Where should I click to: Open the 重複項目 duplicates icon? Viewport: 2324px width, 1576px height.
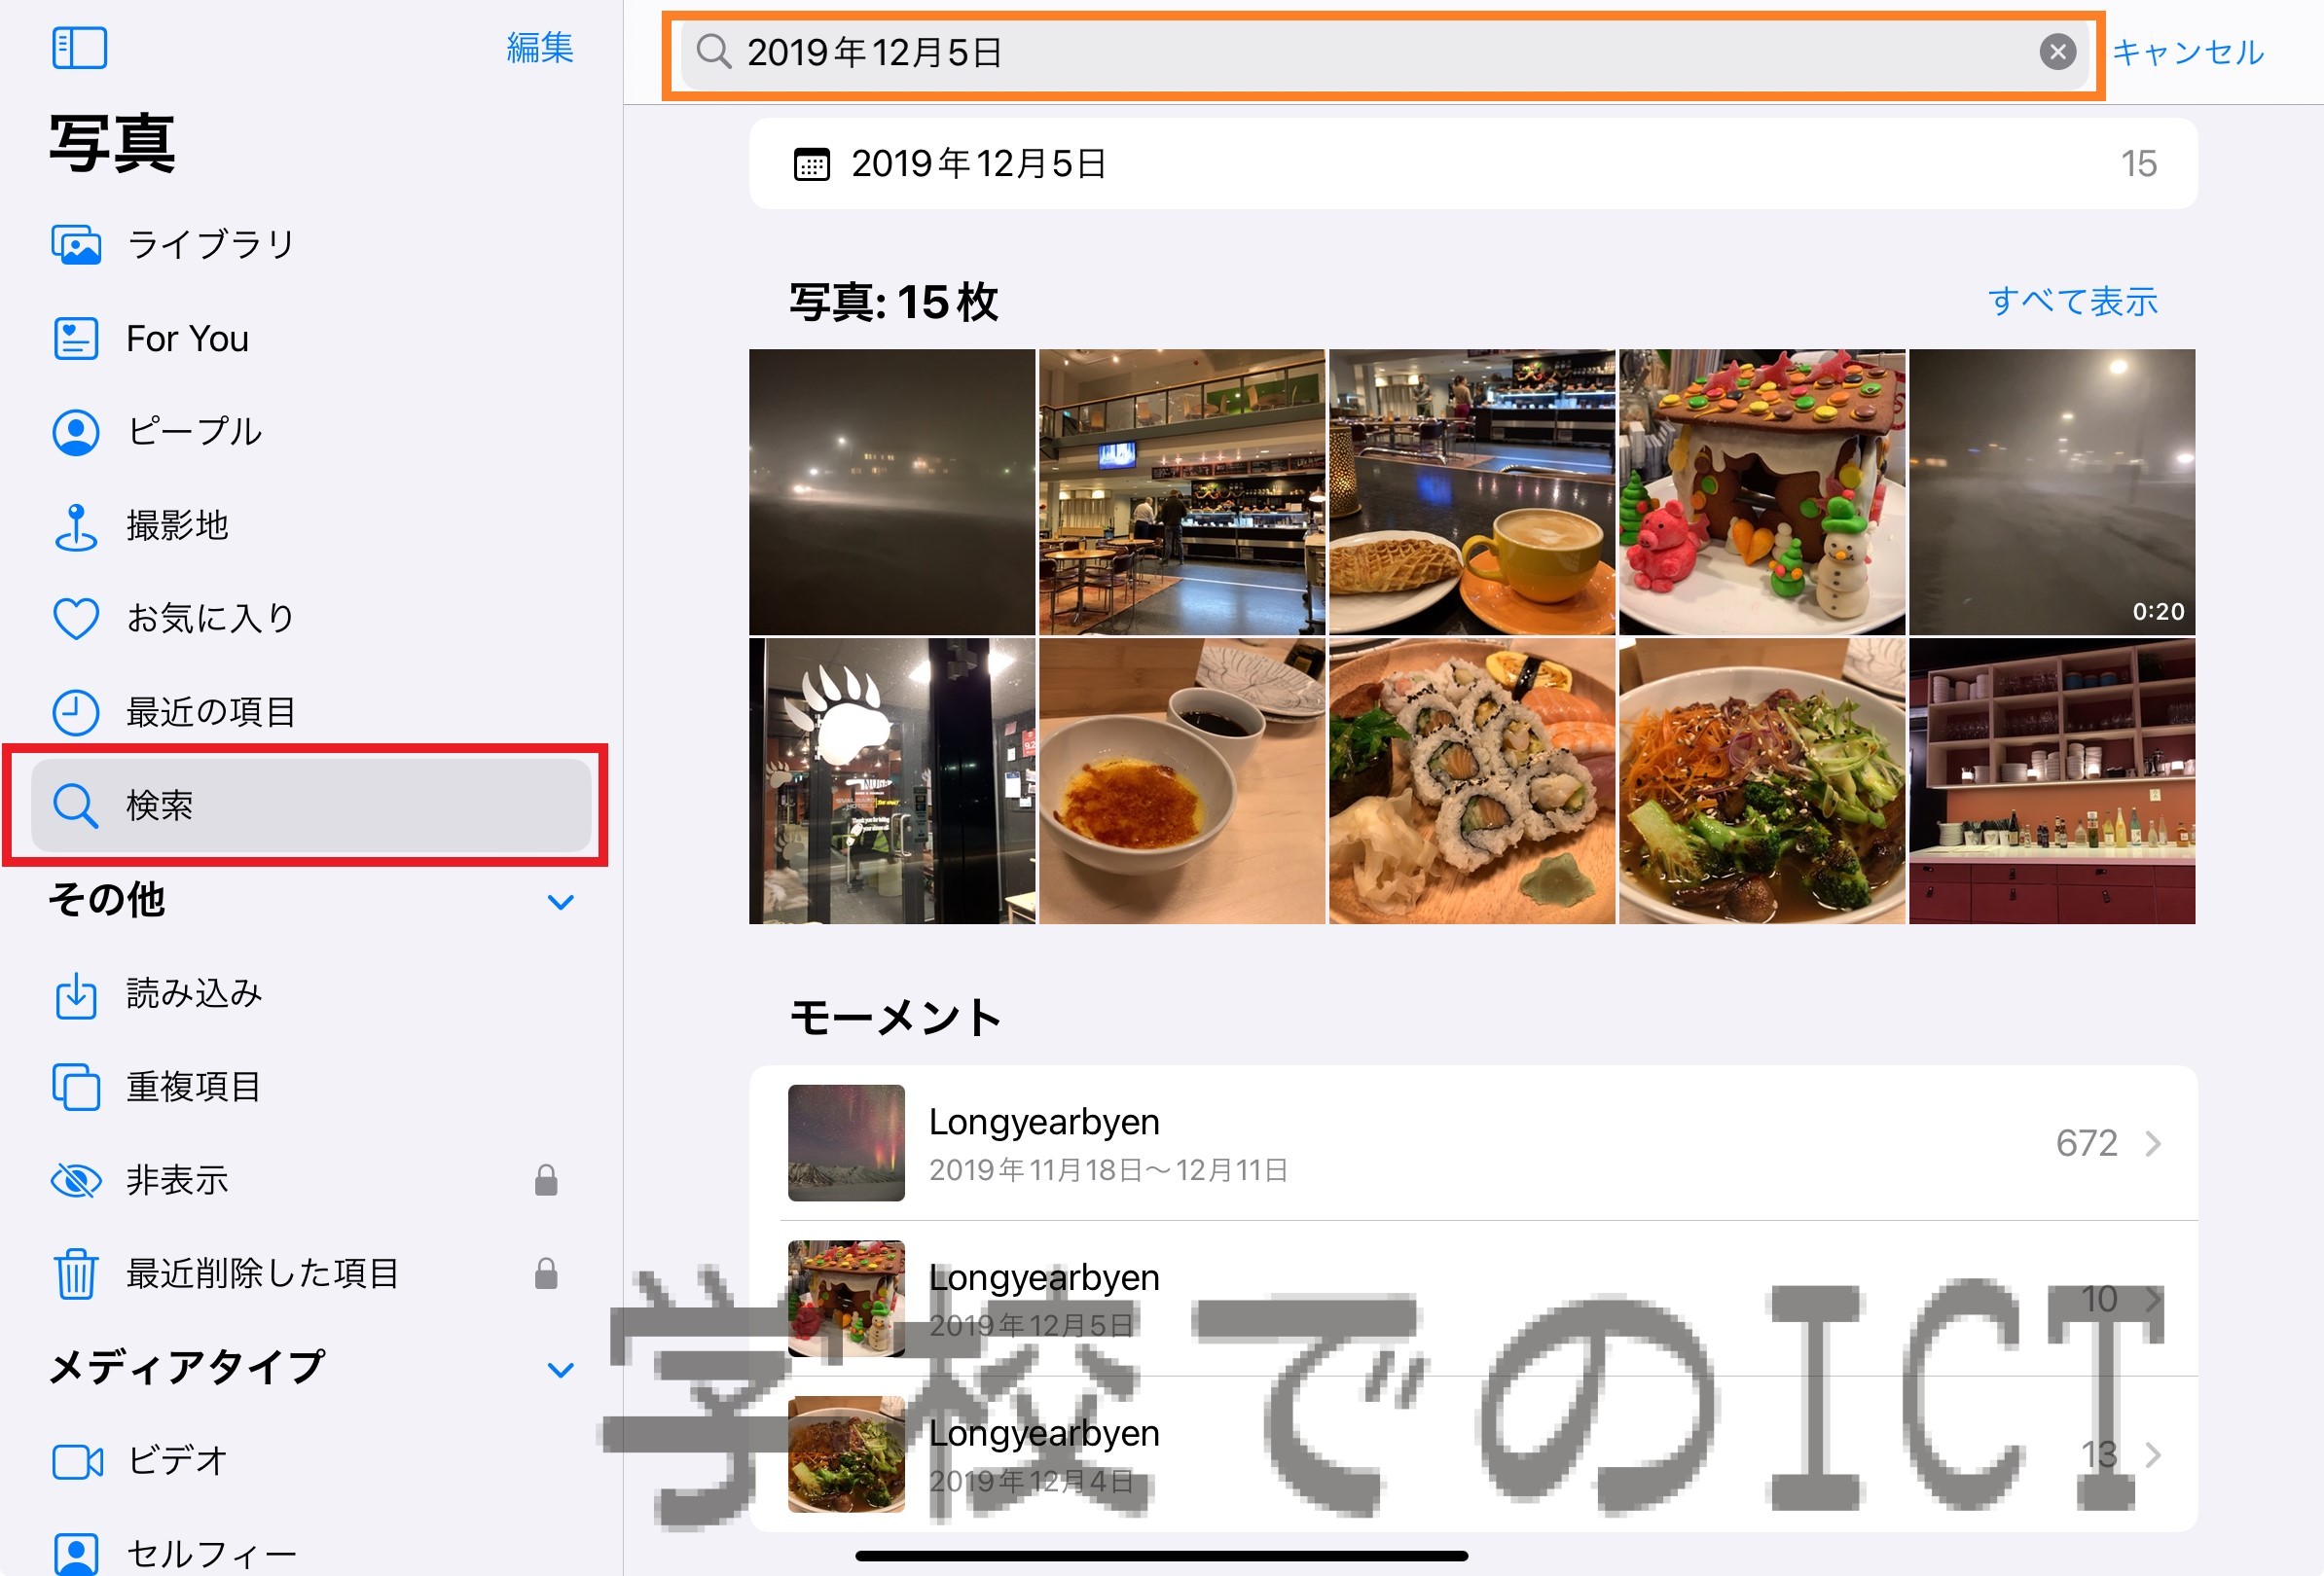pyautogui.click(x=76, y=1088)
